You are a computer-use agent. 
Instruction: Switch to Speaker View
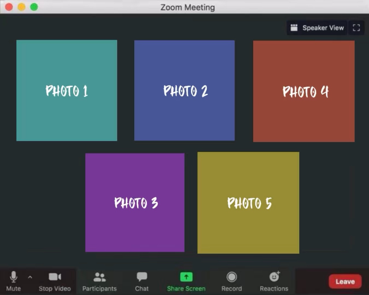(x=323, y=28)
